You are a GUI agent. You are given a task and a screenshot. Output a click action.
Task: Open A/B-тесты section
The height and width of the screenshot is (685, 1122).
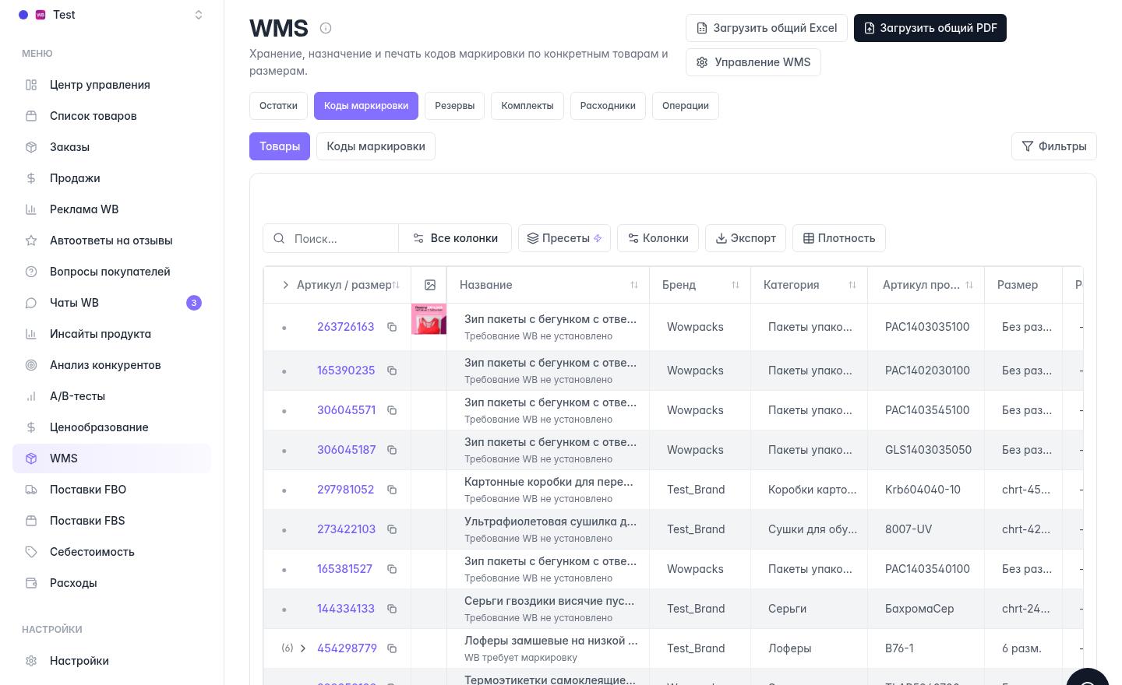click(x=111, y=396)
